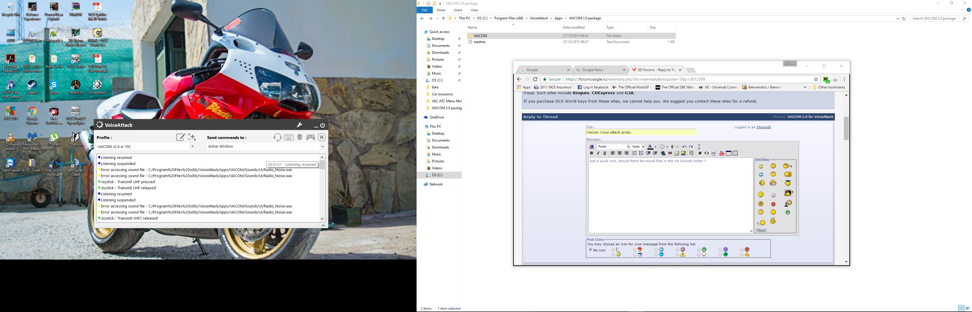Open the Home ribbon tab in File Explorer

pos(441,10)
